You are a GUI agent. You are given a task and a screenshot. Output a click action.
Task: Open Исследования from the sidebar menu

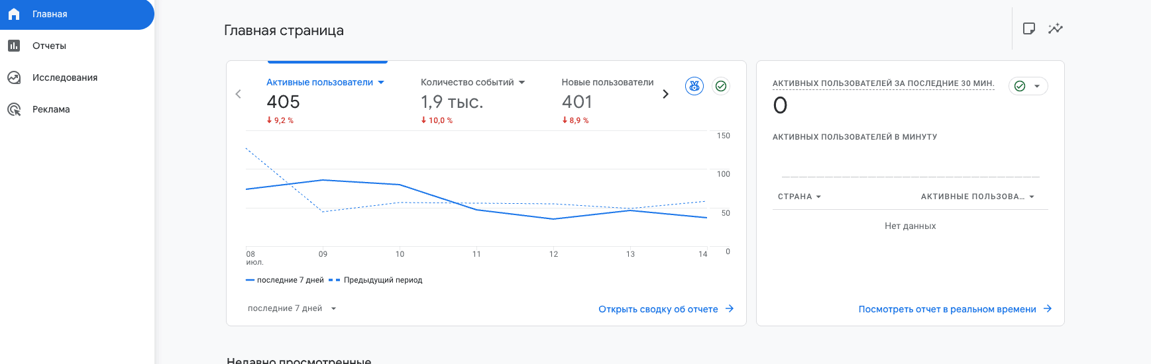(65, 77)
